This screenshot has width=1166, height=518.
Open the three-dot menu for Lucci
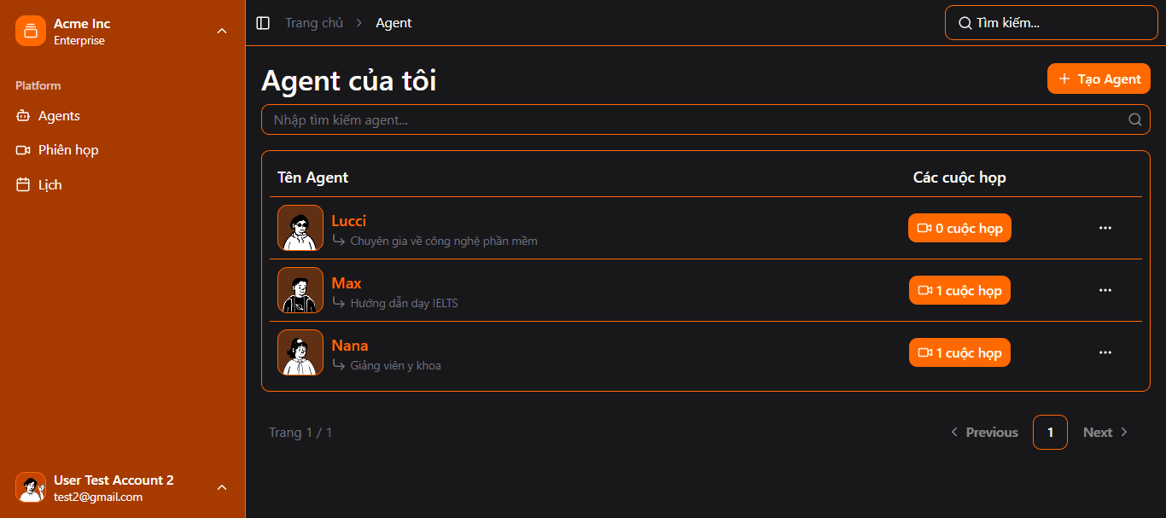1105,228
